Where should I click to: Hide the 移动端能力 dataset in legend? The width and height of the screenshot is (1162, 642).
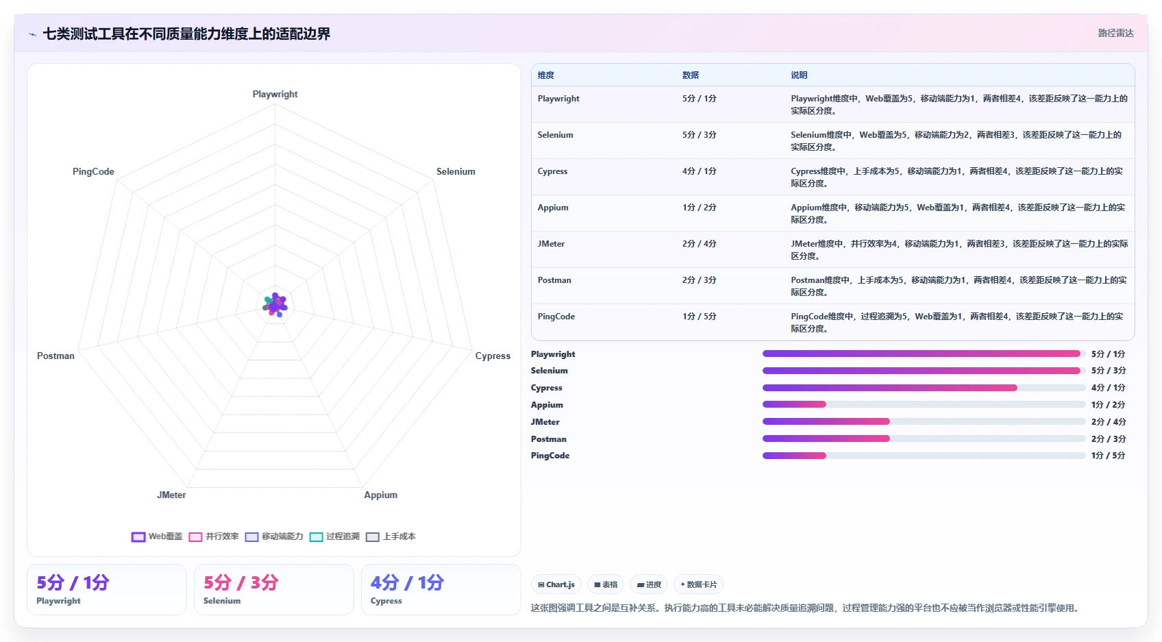click(x=274, y=536)
